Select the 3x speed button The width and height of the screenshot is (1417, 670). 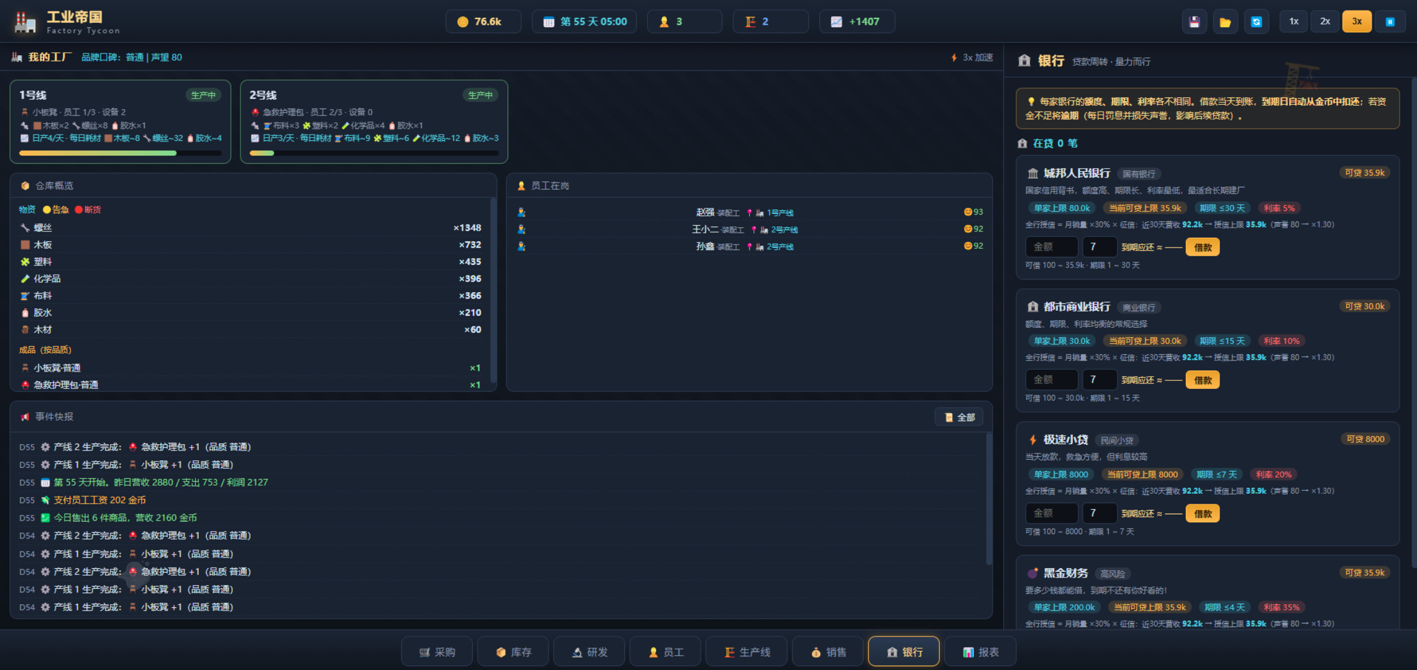[1357, 22]
